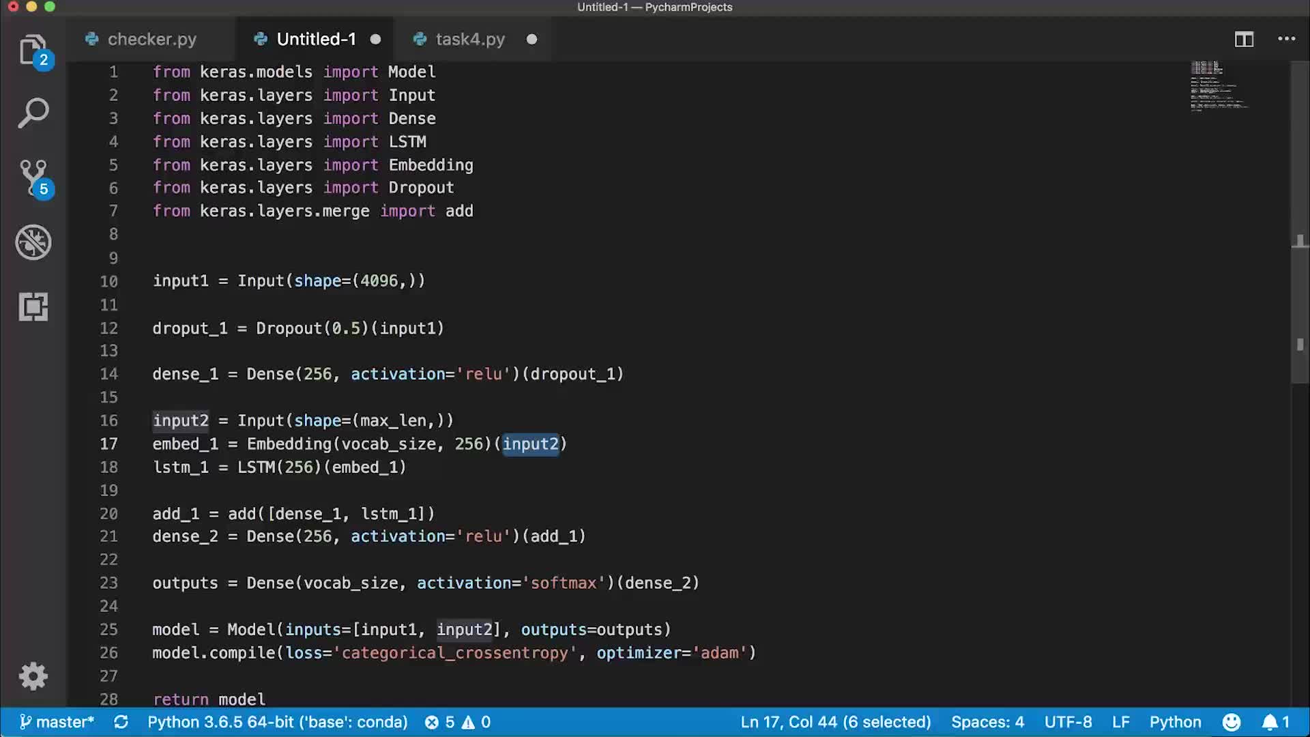Click 'max_len' on line 16
Image resolution: width=1310 pixels, height=737 pixels.
394,421
